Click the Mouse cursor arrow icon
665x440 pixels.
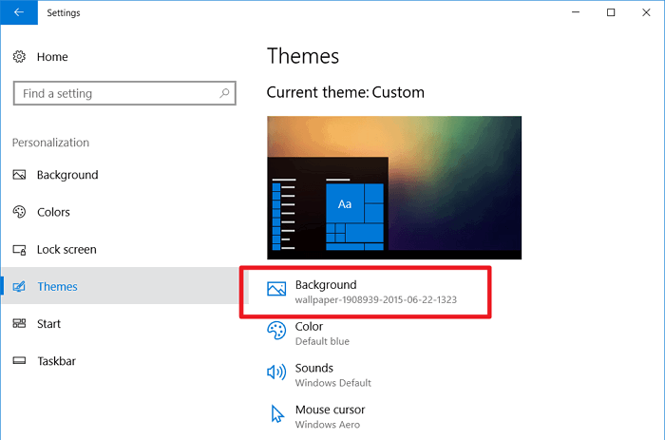point(277,413)
